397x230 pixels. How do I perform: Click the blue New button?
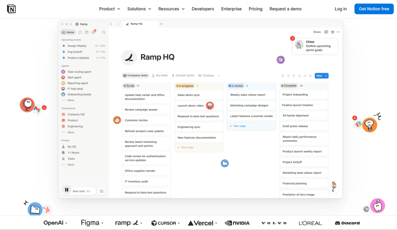tap(319, 76)
